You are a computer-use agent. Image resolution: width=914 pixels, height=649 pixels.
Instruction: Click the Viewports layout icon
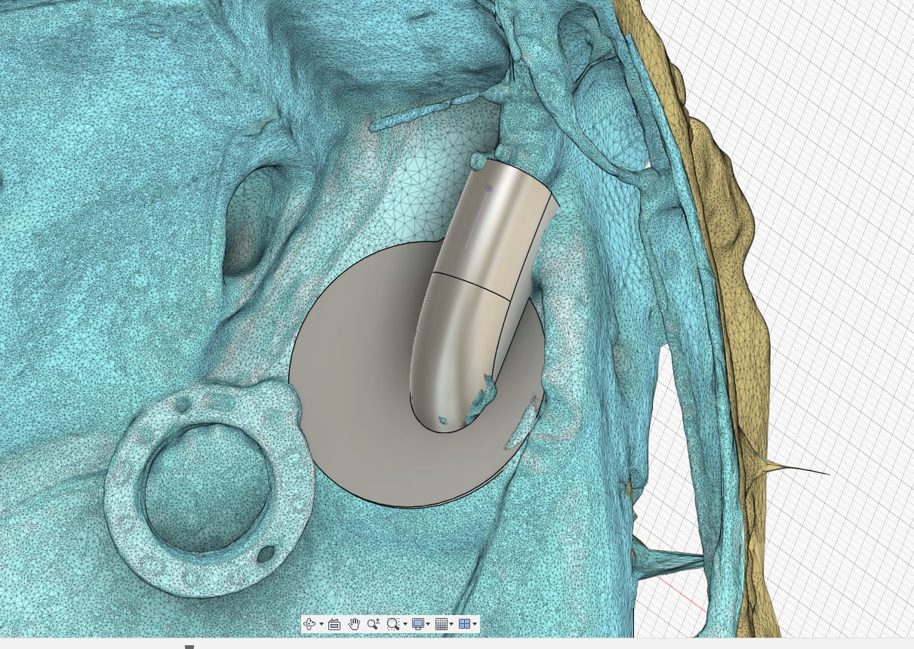click(x=464, y=624)
